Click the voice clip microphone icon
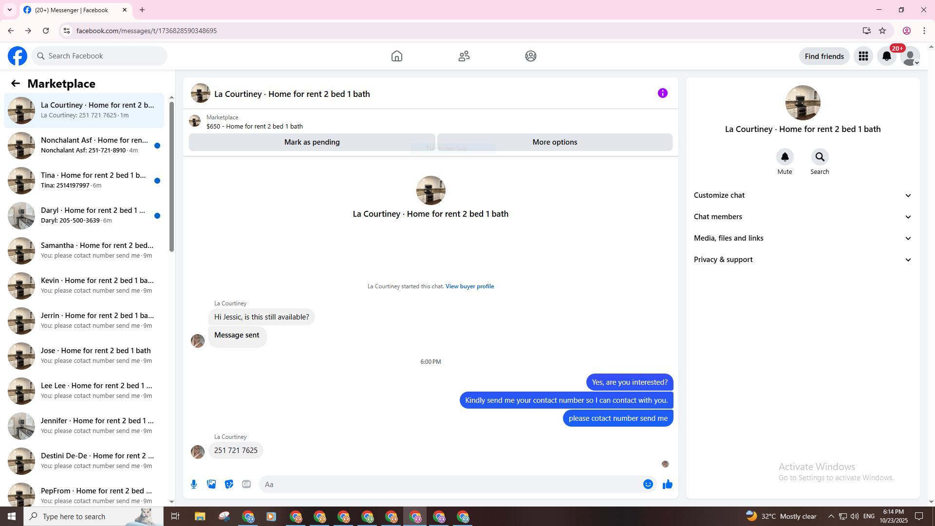This screenshot has width=935, height=526. pyautogui.click(x=194, y=484)
